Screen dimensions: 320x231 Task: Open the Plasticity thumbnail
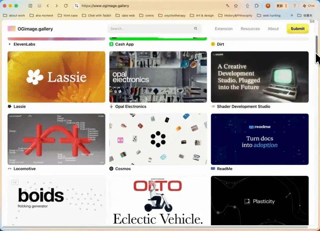[x=260, y=200]
